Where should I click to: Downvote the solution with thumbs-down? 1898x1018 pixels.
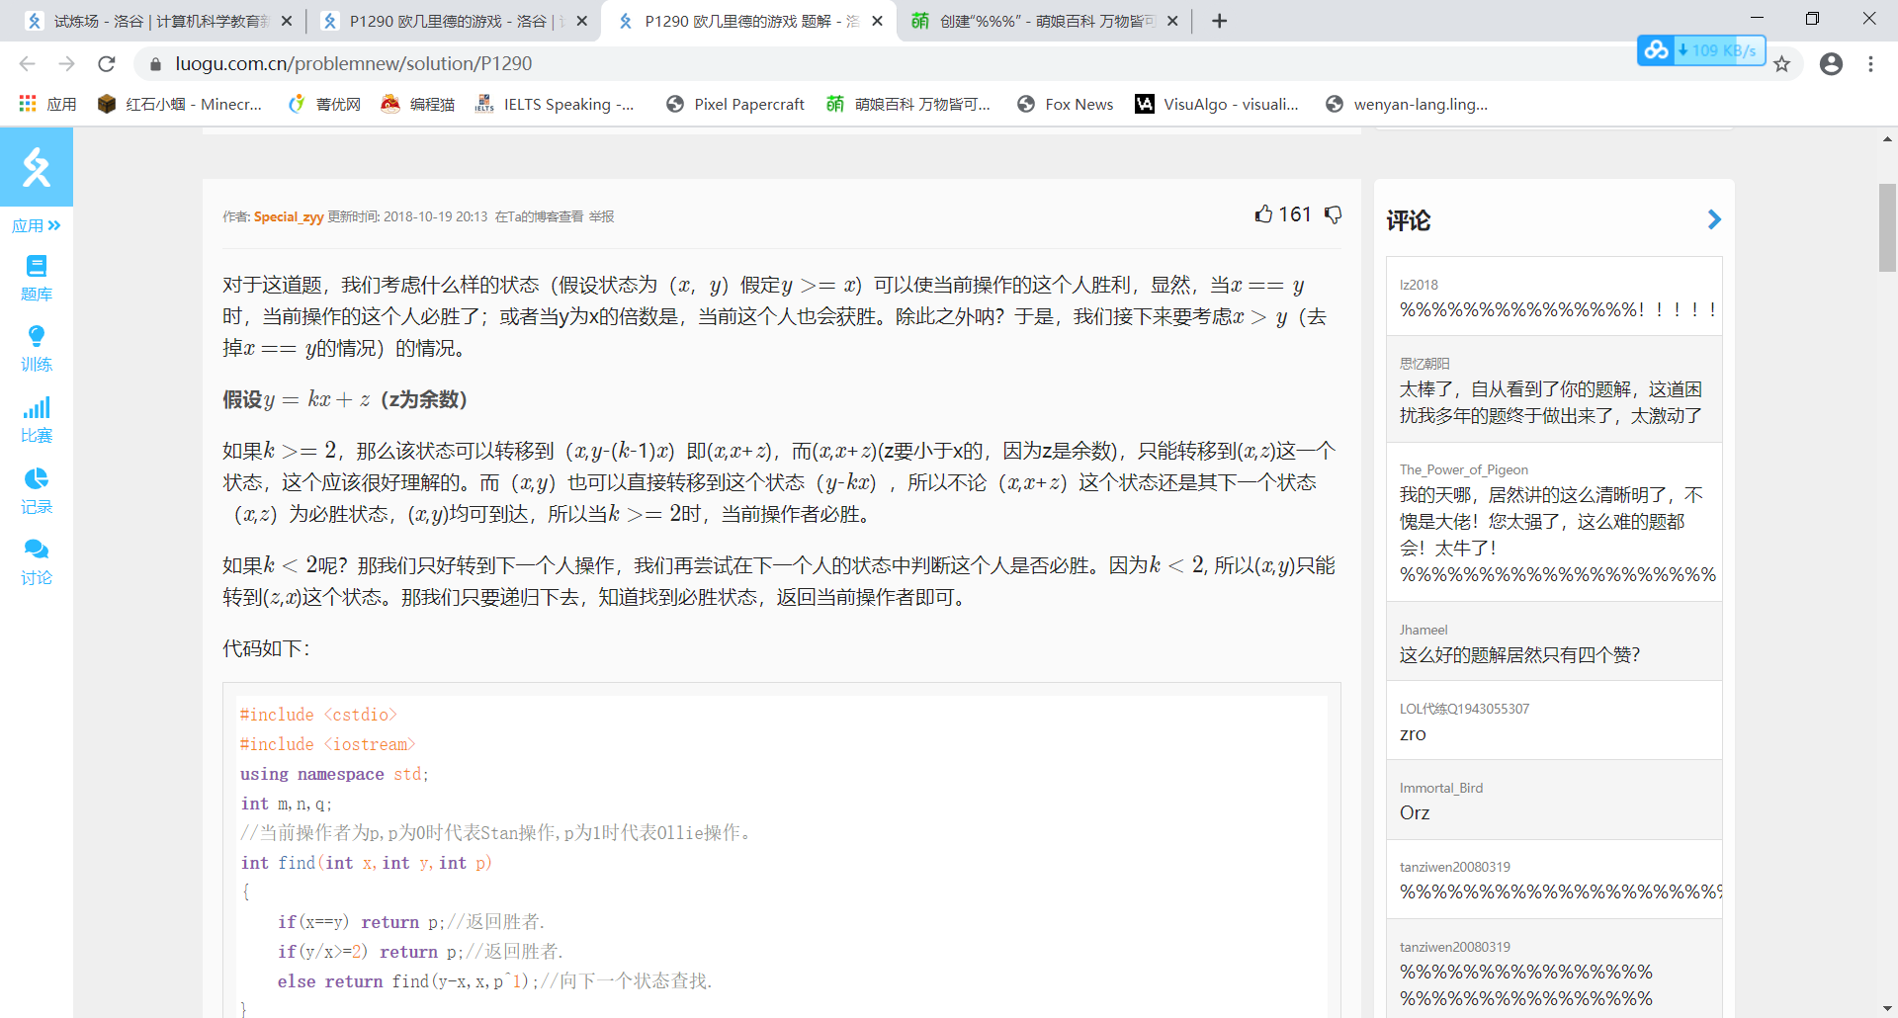point(1334,214)
